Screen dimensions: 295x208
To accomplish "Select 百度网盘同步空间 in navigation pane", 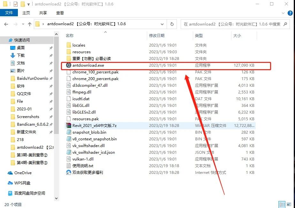I will 30,193.
